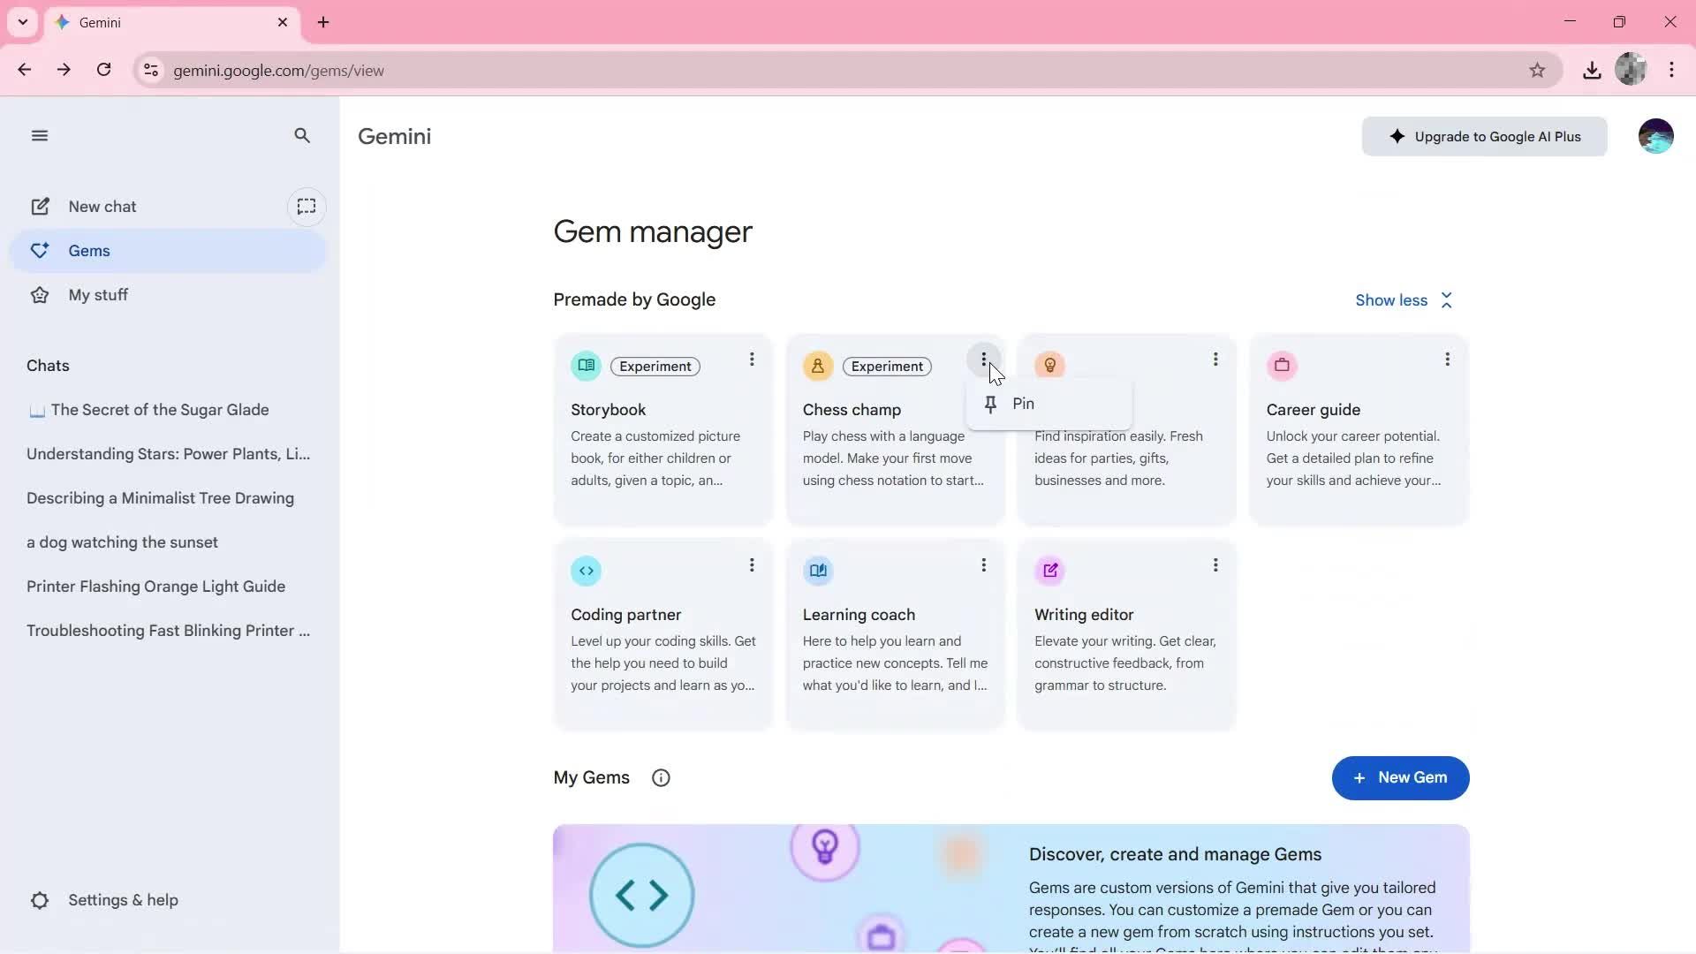Click the Learning coach book icon
Viewport: 1696px width, 954px height.
coord(818,571)
